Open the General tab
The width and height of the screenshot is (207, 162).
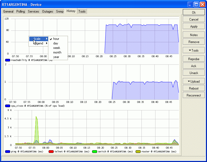(x=8, y=11)
